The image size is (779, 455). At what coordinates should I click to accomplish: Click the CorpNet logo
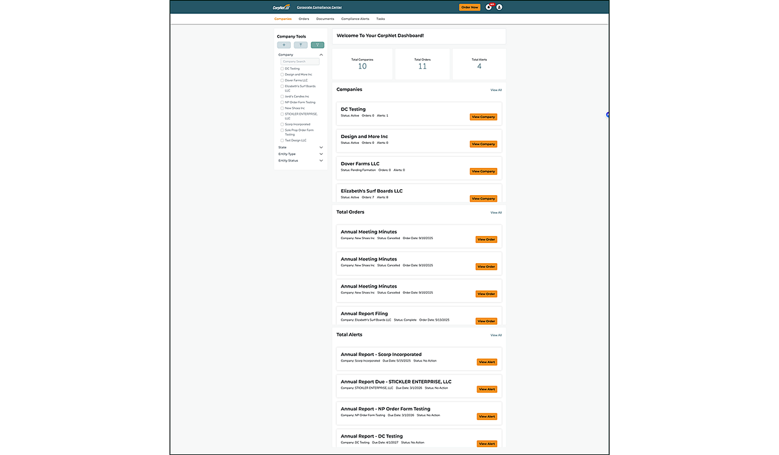pyautogui.click(x=281, y=7)
